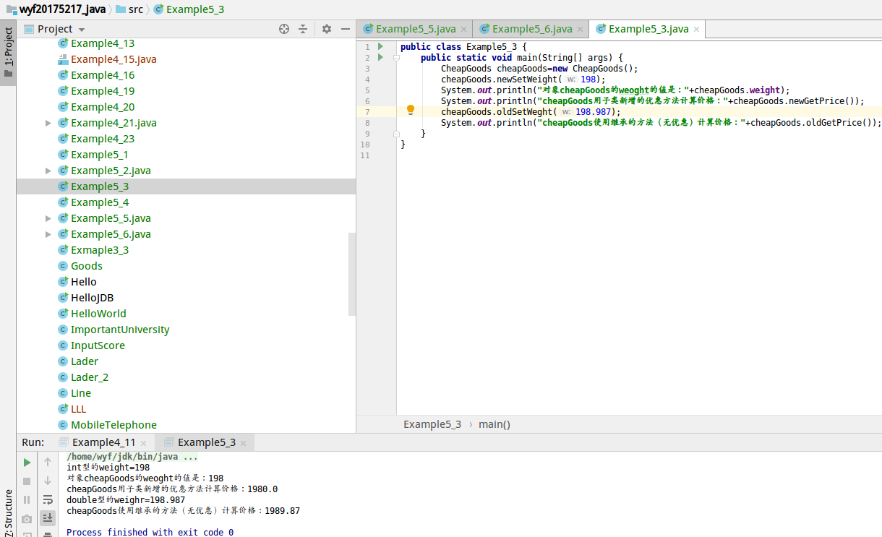Expand the Example4_21.java node
This screenshot has height=537, width=882.
tap(48, 123)
